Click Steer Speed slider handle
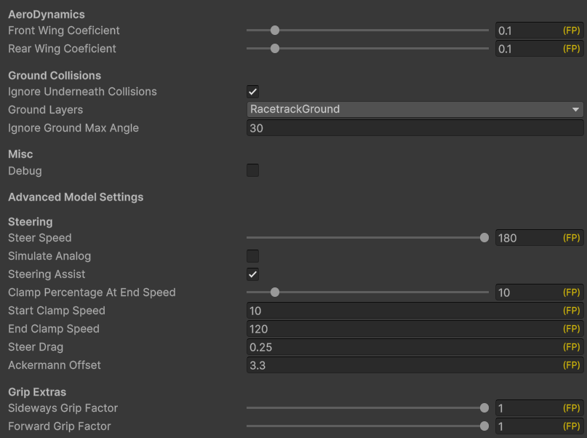587x438 pixels. [484, 238]
